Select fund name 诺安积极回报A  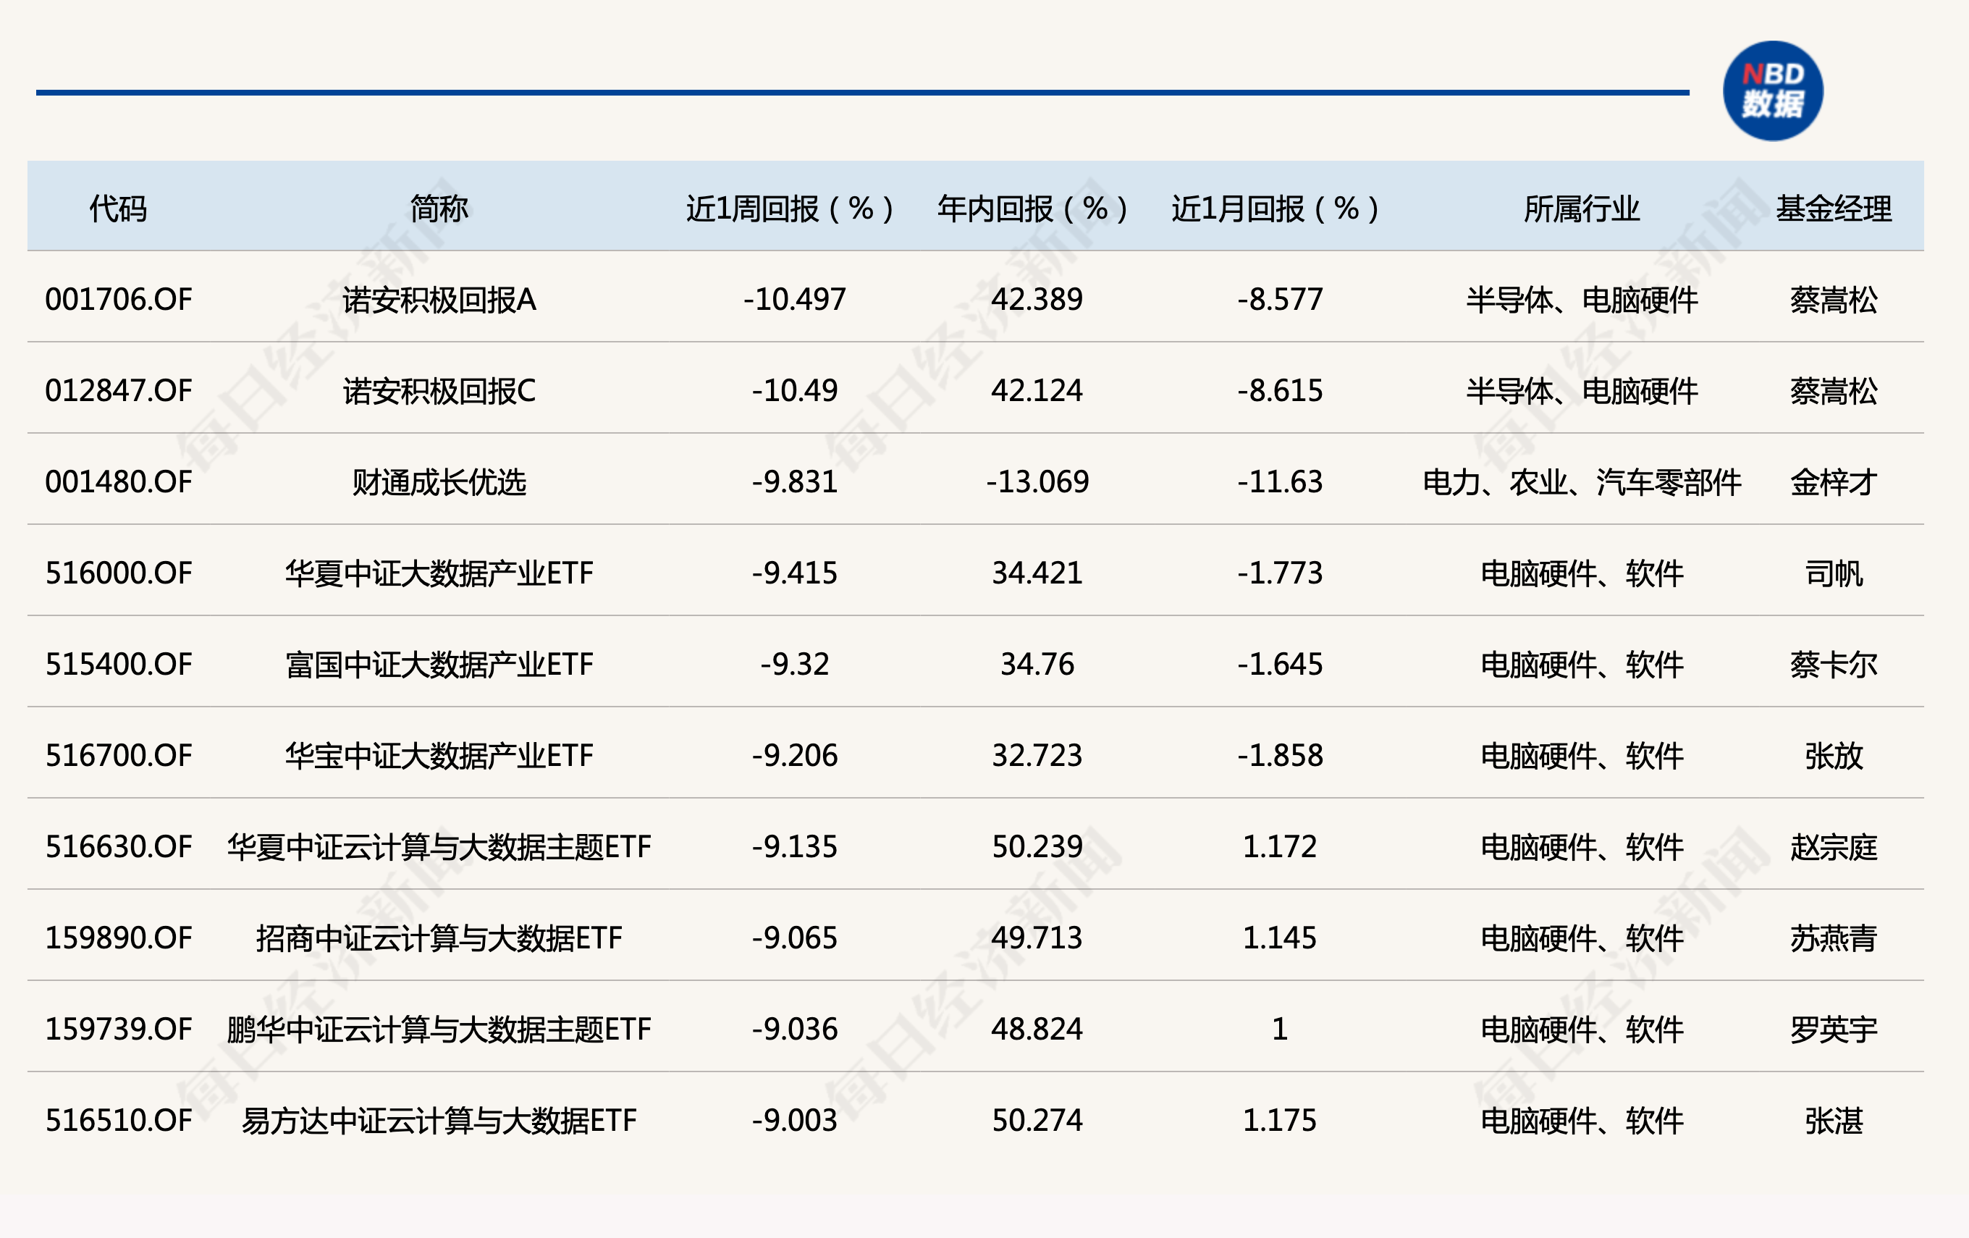click(x=439, y=300)
